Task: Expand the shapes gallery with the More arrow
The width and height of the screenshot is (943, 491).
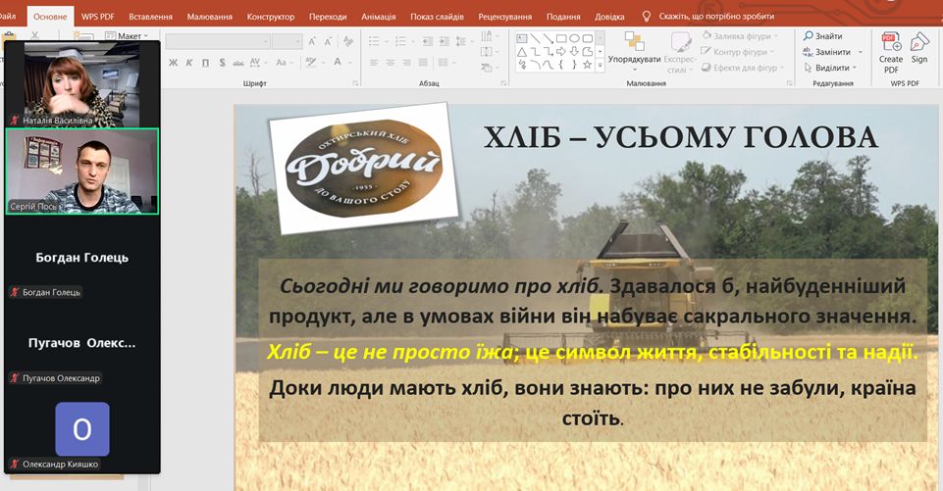Action: [x=600, y=65]
